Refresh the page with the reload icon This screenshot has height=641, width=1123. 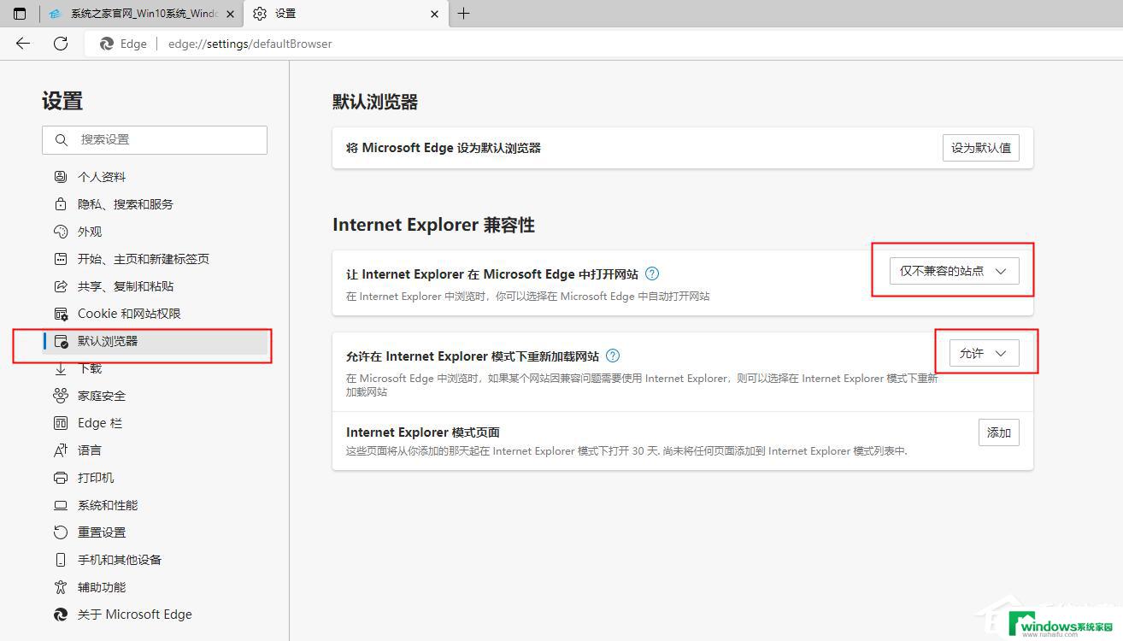[61, 44]
